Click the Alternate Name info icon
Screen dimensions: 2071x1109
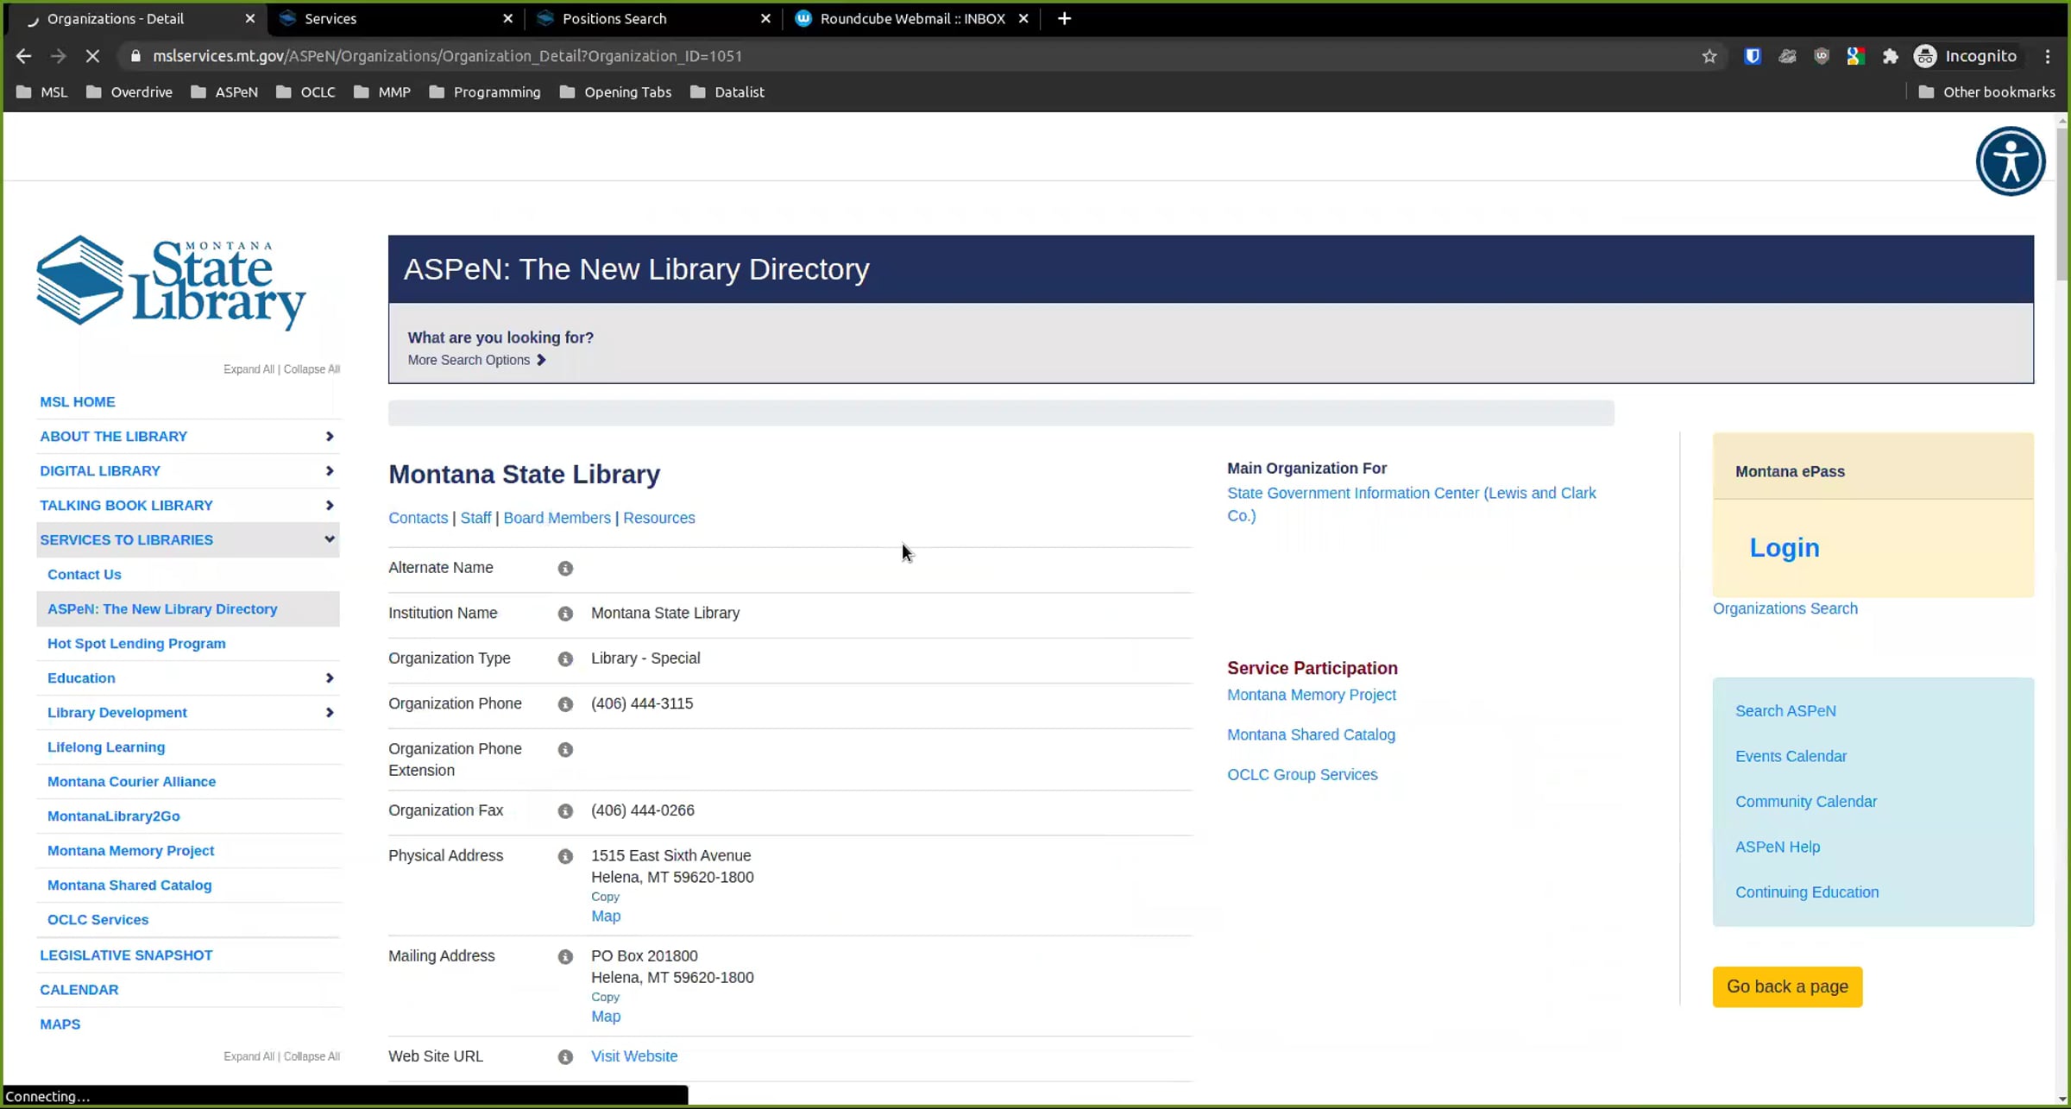click(565, 569)
